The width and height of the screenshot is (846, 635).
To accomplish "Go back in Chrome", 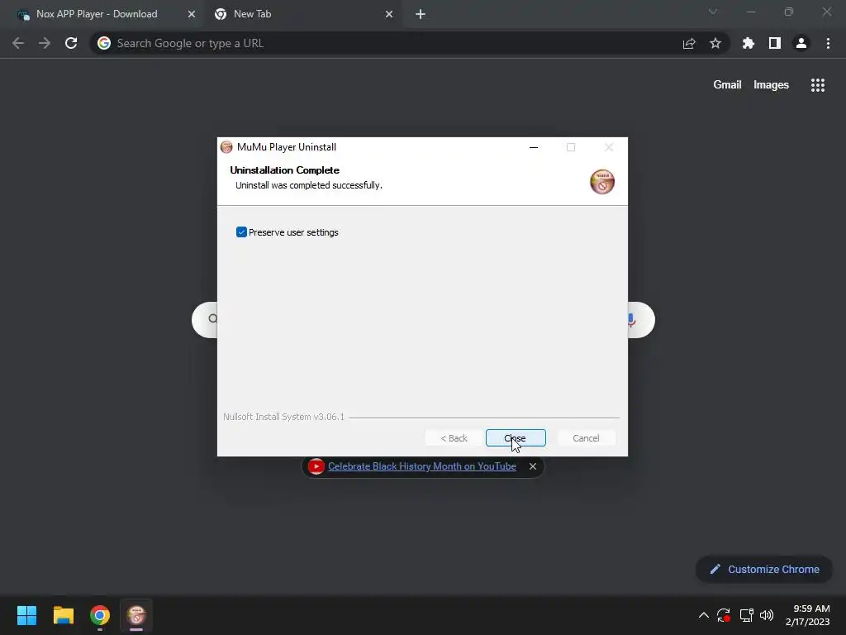I will click(x=18, y=43).
